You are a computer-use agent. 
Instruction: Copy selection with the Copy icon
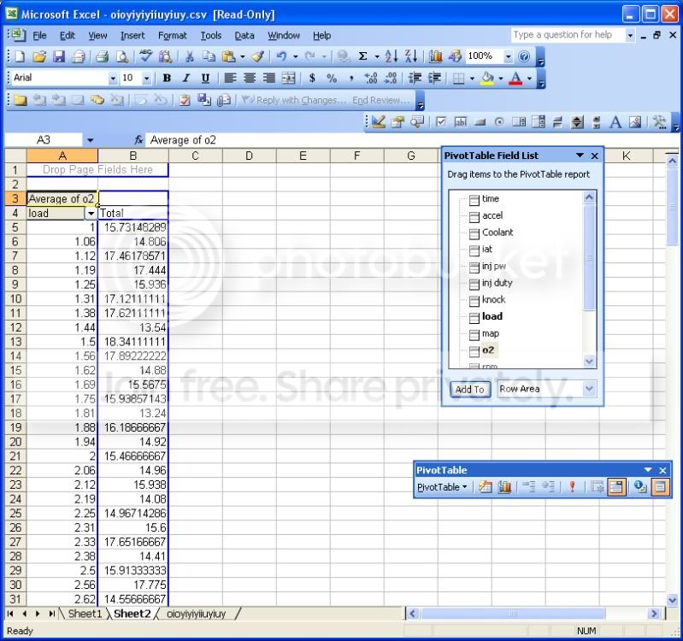(x=209, y=56)
